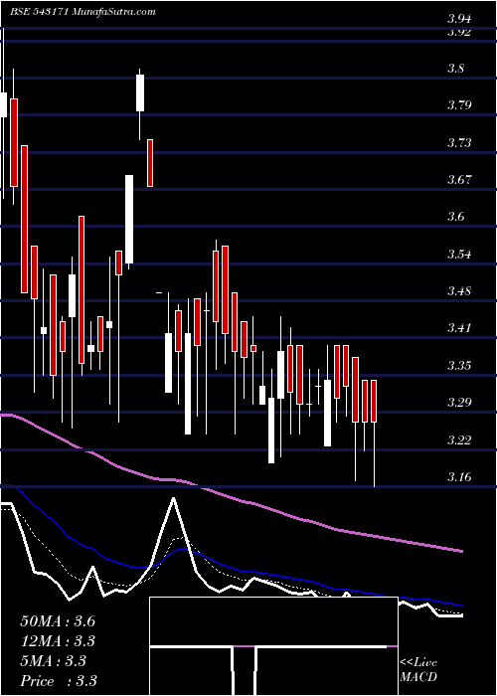This screenshot has height=696, width=497.
Task: Click the 3.79 price axis label
Action: (459, 105)
